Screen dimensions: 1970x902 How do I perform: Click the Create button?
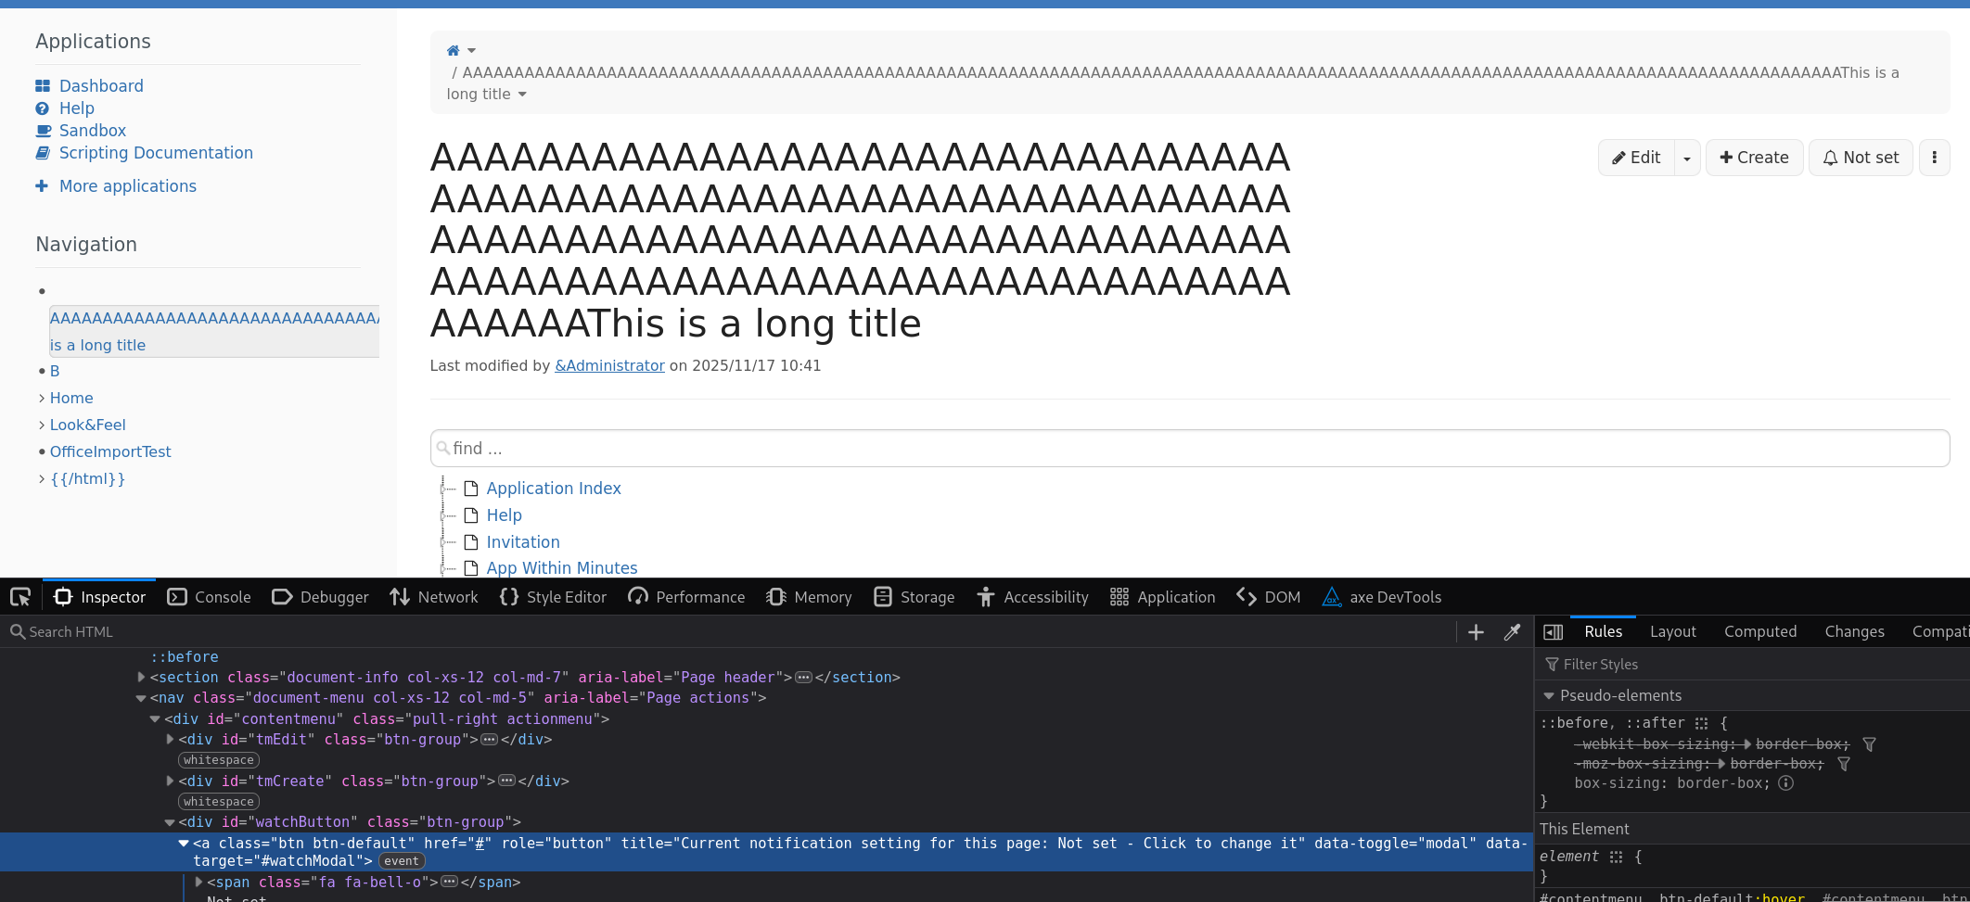click(x=1753, y=158)
